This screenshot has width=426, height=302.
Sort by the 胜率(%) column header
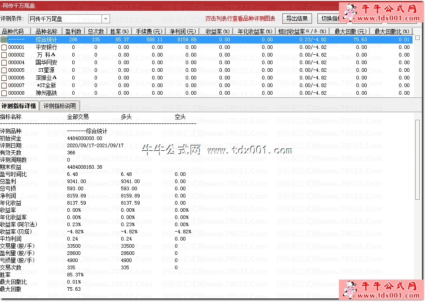tap(119, 31)
